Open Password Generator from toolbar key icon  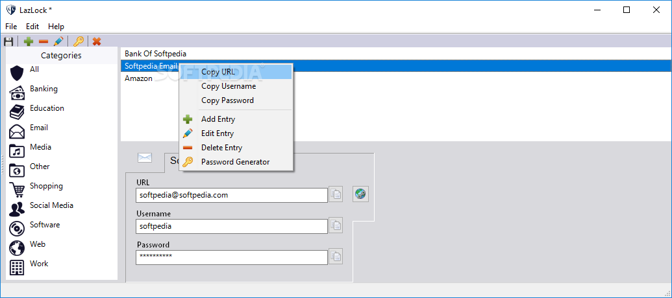[78, 41]
